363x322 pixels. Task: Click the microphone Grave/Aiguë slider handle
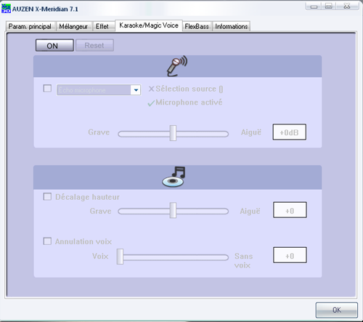pyautogui.click(x=173, y=133)
